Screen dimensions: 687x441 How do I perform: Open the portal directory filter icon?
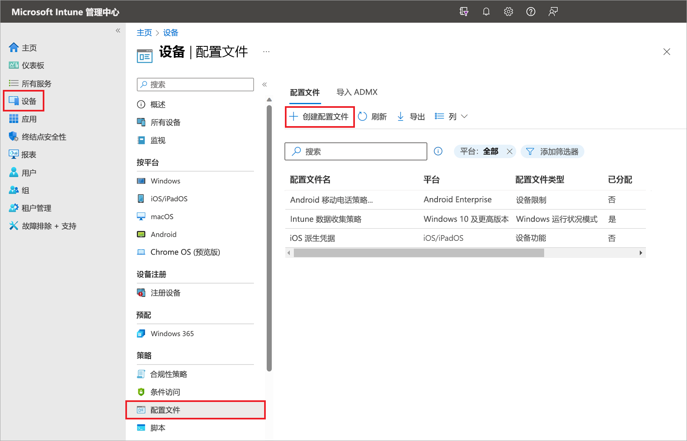pyautogui.click(x=464, y=12)
